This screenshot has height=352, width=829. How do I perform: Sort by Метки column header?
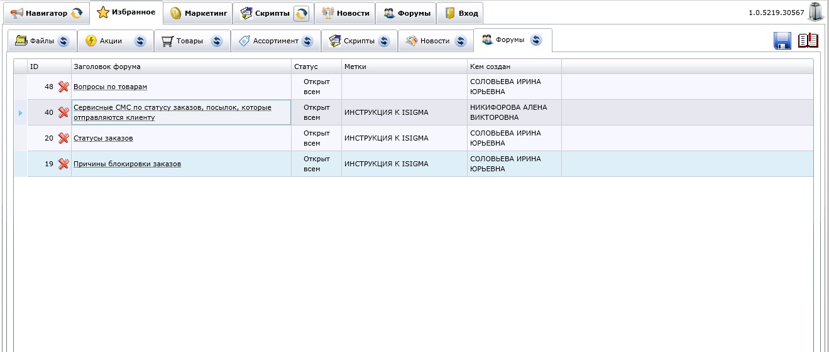pyautogui.click(x=404, y=67)
